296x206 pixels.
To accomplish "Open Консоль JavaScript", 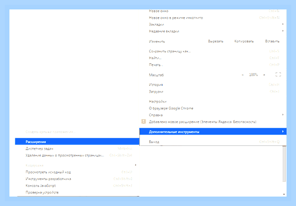I will pos(77,185).
